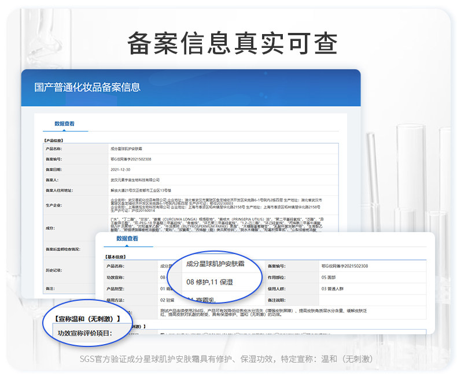Click the 使用人群: label
The height and width of the screenshot is (377, 457).
coord(277,289)
